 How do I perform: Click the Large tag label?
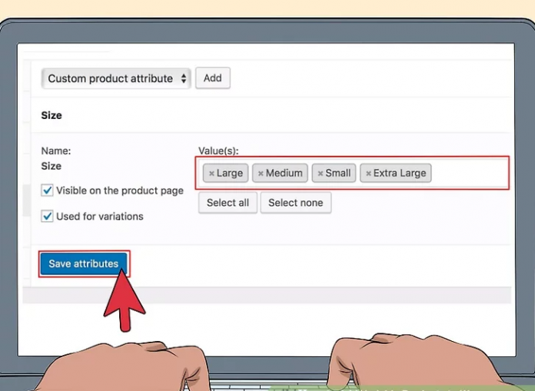click(x=230, y=173)
